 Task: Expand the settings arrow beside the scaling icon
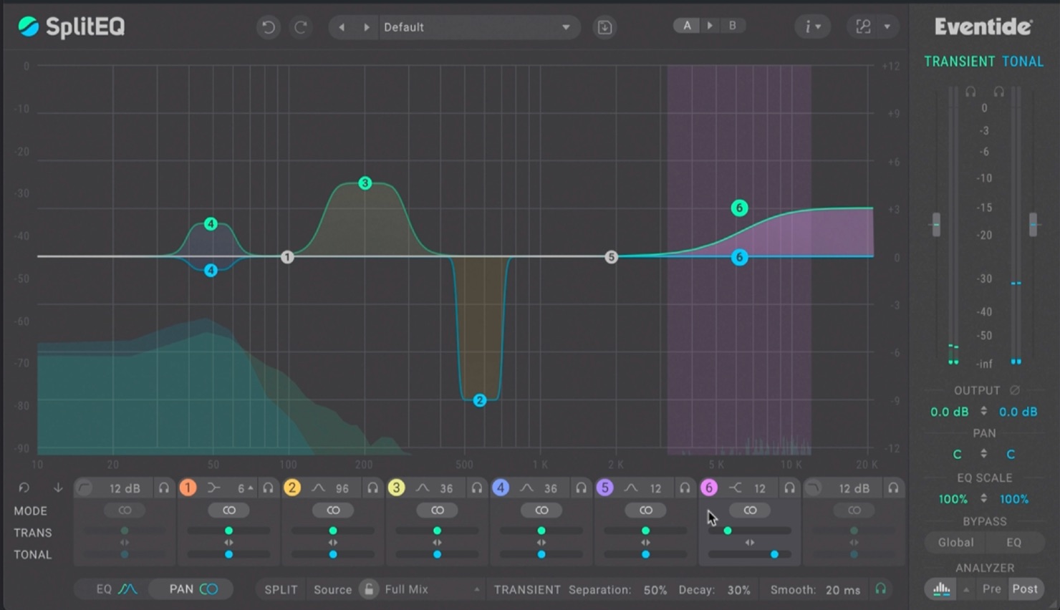click(x=887, y=27)
